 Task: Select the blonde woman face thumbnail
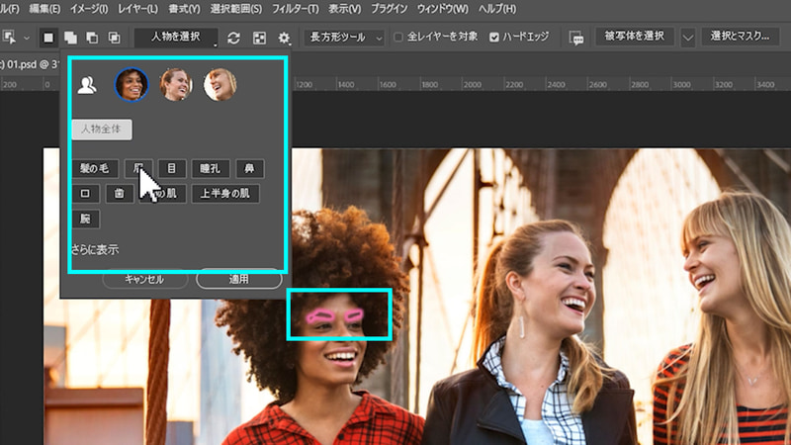[x=220, y=85]
